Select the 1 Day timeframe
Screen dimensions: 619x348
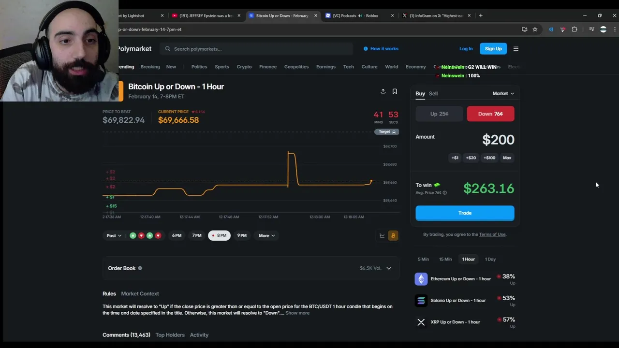click(x=490, y=260)
